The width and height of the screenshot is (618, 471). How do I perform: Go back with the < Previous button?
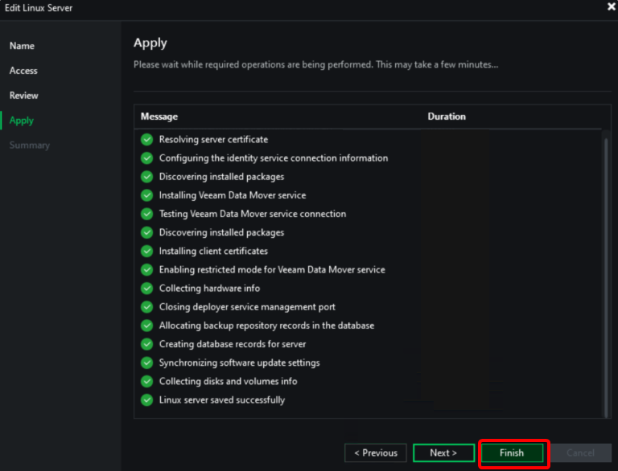click(x=375, y=453)
